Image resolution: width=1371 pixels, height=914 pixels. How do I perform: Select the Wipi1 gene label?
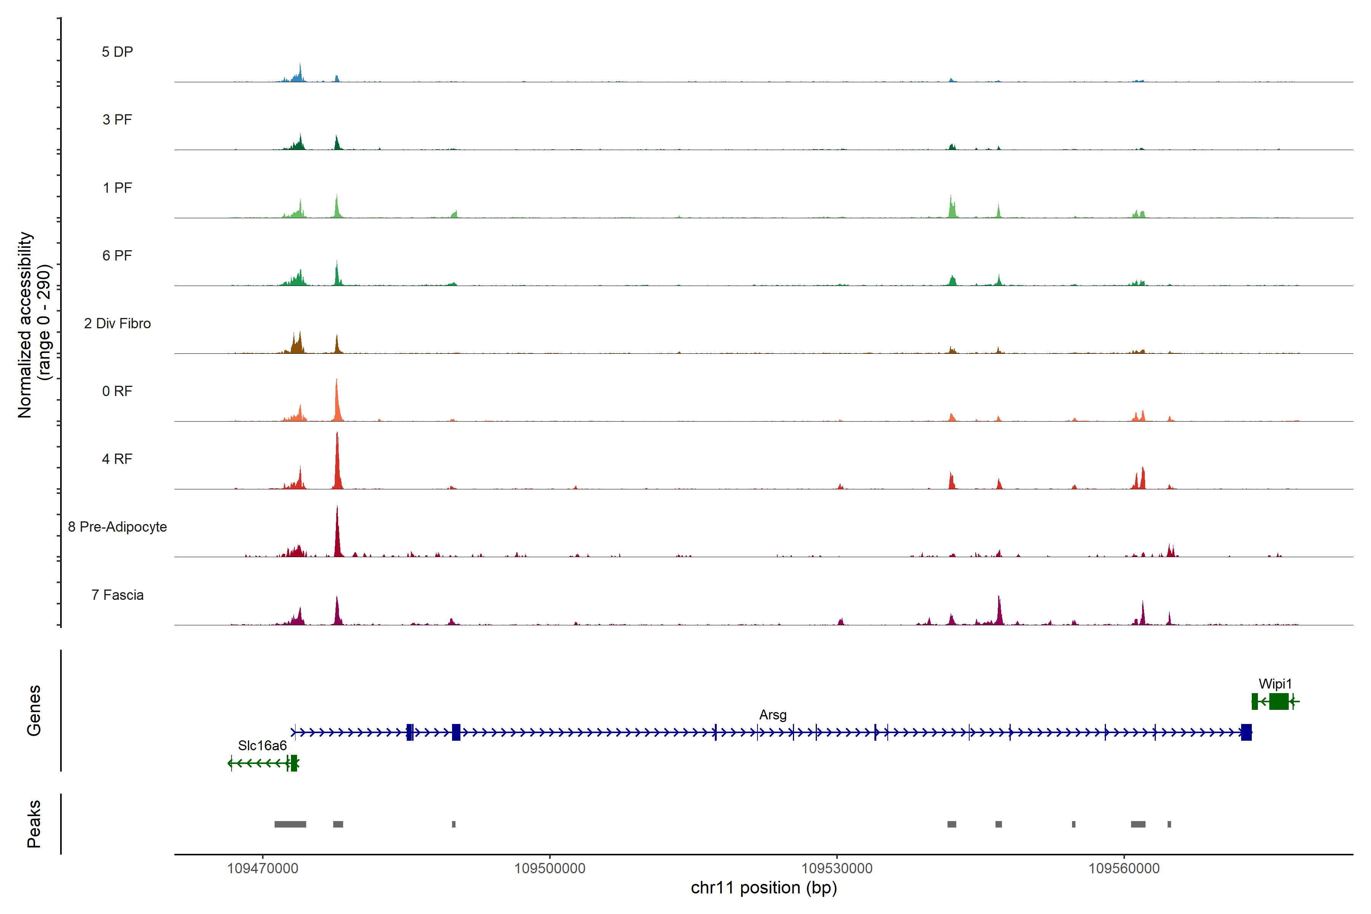coord(1275,684)
